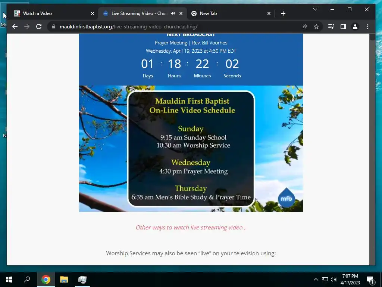The image size is (382, 287).
Task: Close the Watch a Video tab
Action: pyautogui.click(x=93, y=13)
